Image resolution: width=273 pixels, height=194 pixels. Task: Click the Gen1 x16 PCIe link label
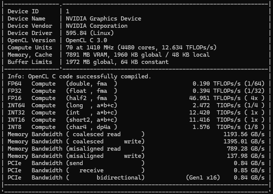[x=203, y=178]
